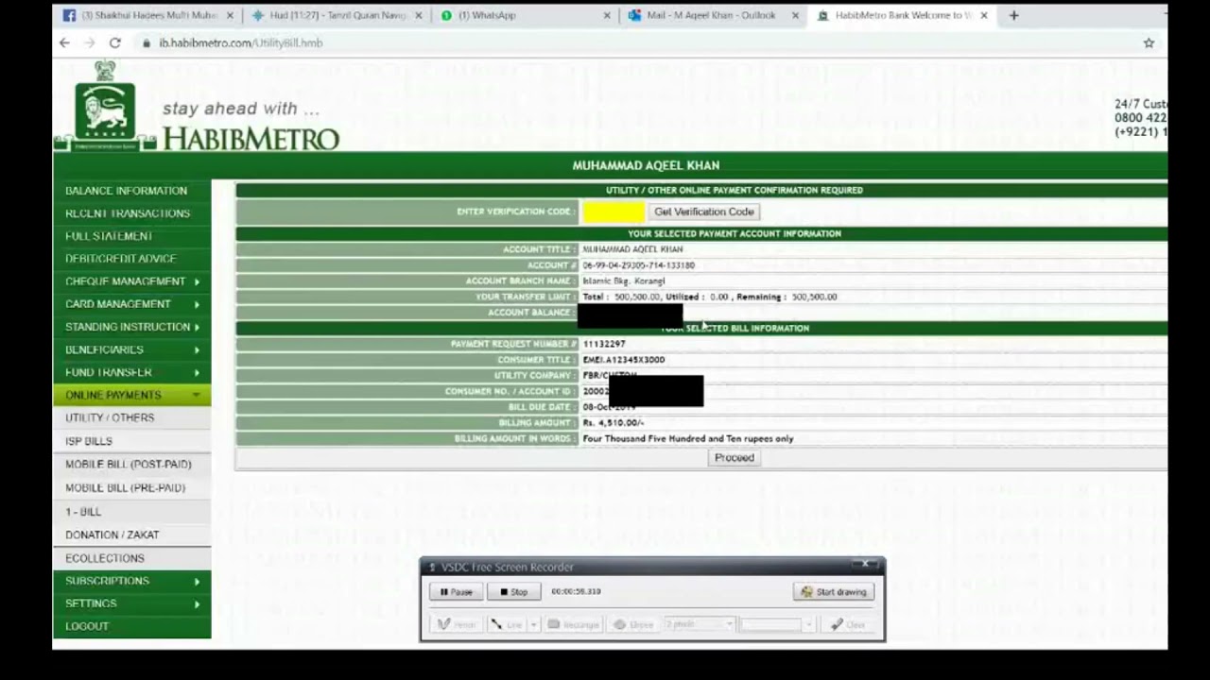The image size is (1210, 680).
Task: Open the color dropdown in VSDC recorder
Action: (777, 624)
